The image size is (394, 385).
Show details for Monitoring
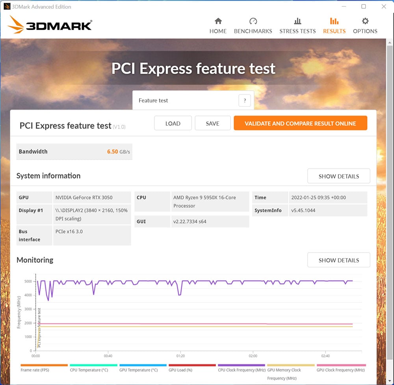tap(338, 260)
